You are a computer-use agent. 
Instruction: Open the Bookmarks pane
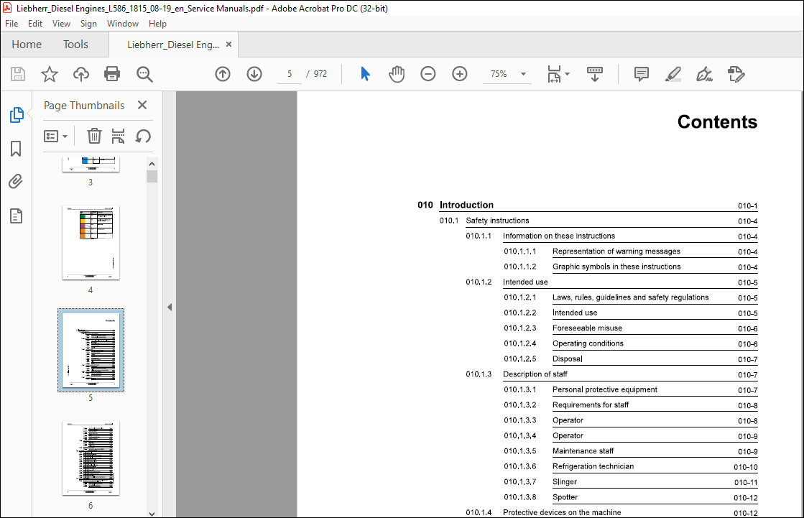(16, 149)
